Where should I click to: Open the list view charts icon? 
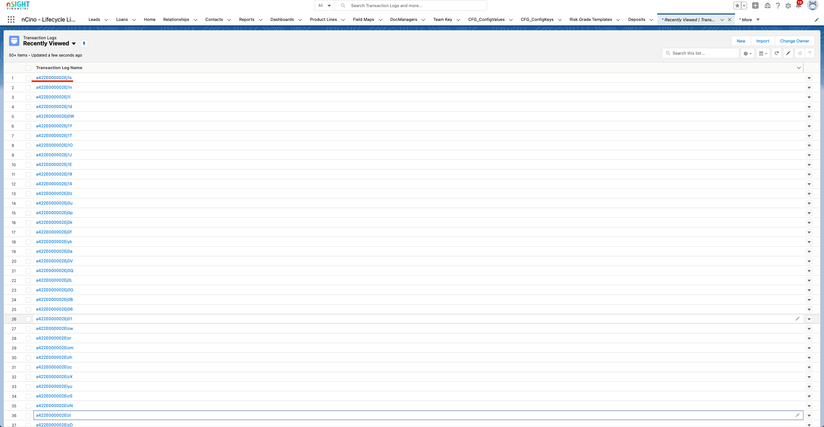800,53
